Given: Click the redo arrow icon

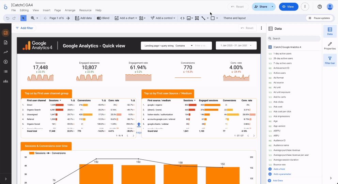Looking at the screenshot, I should coord(14,18).
